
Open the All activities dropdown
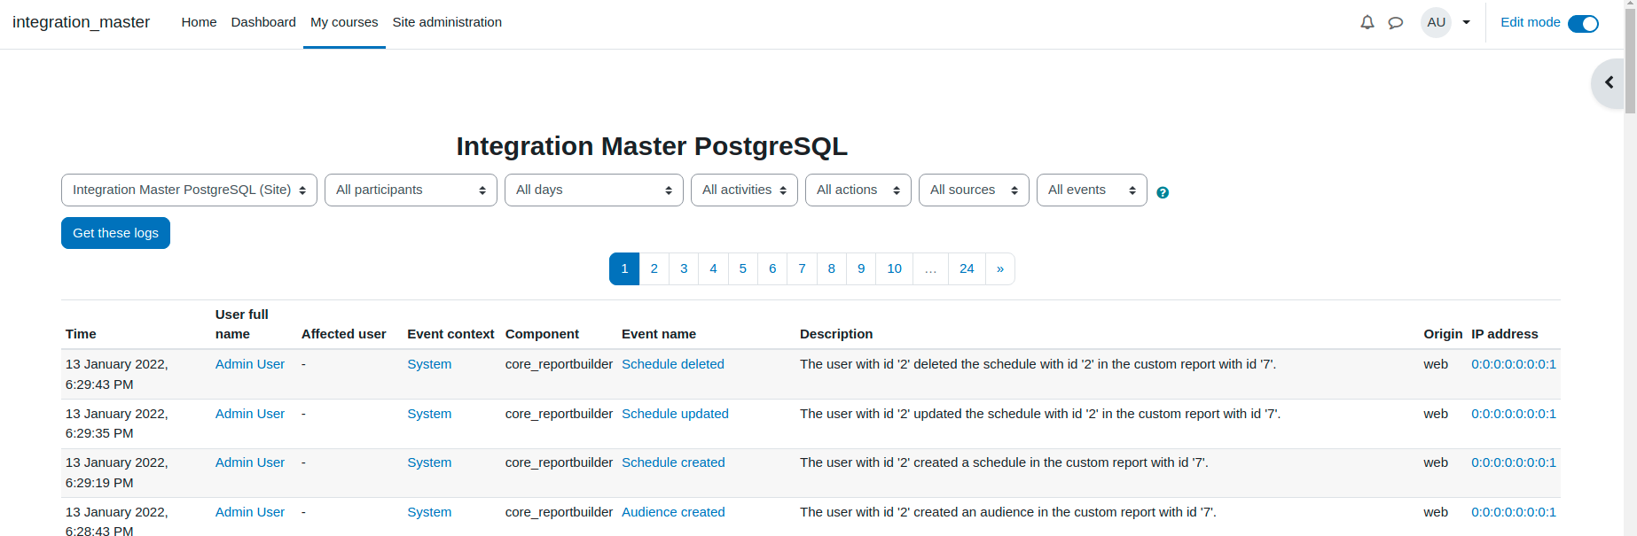744,190
